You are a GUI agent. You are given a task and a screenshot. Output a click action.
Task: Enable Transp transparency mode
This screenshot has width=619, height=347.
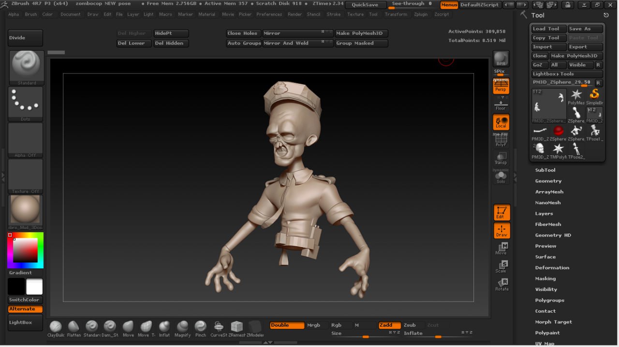[x=501, y=158]
